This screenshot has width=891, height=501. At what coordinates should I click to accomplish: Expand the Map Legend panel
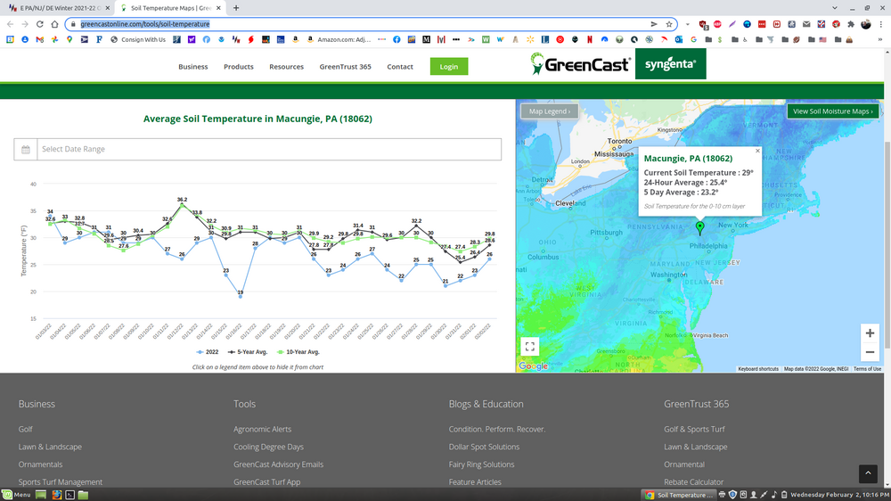click(549, 111)
